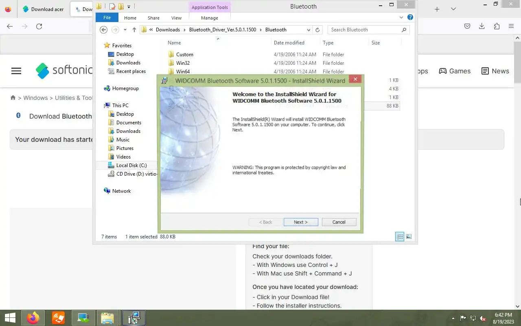521x326 pixels.
Task: Select CD Drive (D:) in navigation pane
Action: click(136, 174)
